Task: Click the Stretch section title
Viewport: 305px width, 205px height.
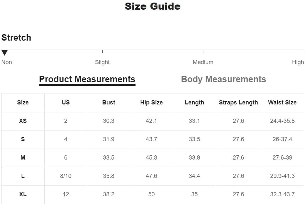Action: coord(16,37)
